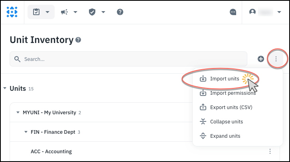The width and height of the screenshot is (290, 162).
Task: Open the ACC - Accounting row options
Action: coord(270,151)
